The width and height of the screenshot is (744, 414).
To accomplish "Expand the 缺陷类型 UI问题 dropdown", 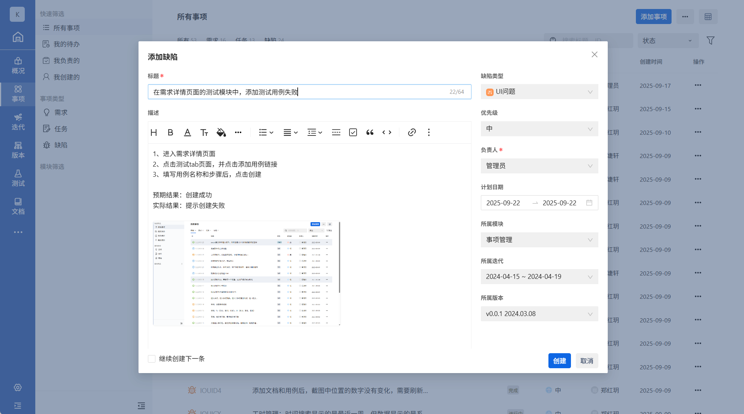I will [x=539, y=92].
